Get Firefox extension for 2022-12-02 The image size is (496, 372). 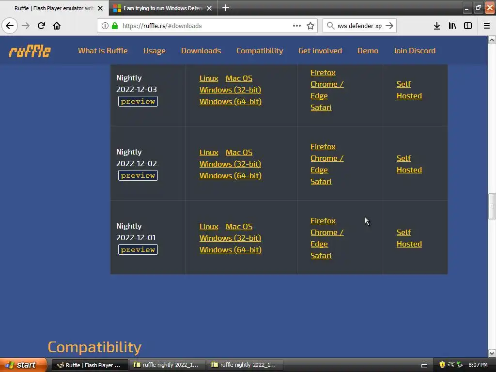323,146
